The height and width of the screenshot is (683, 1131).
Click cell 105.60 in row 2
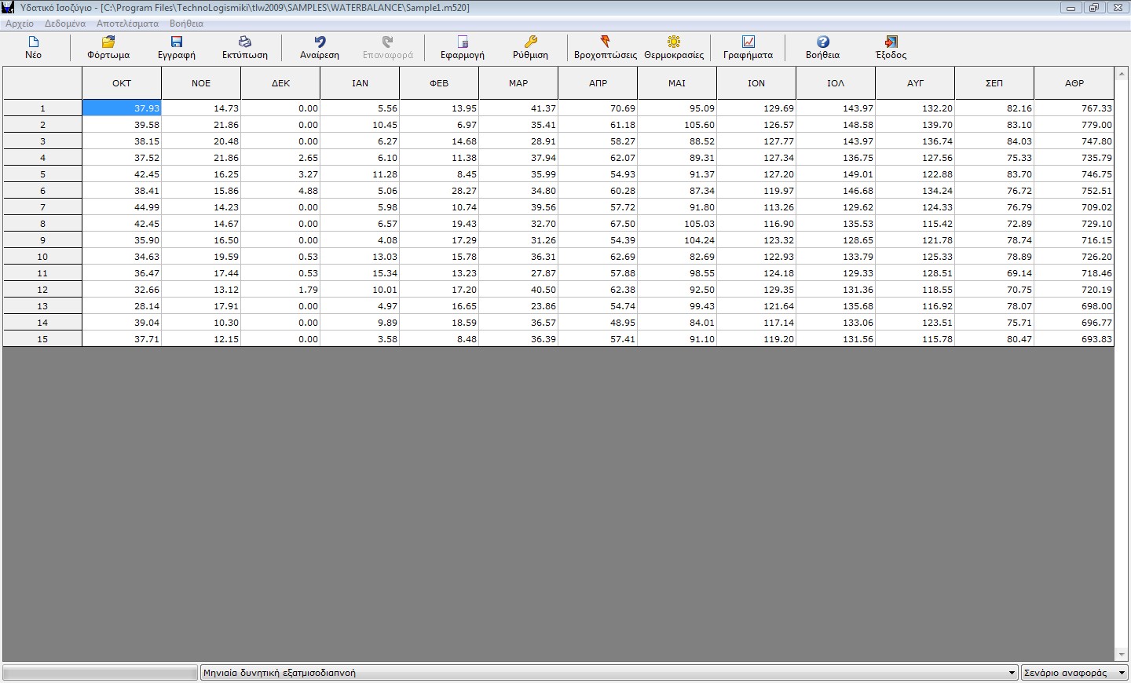[677, 125]
